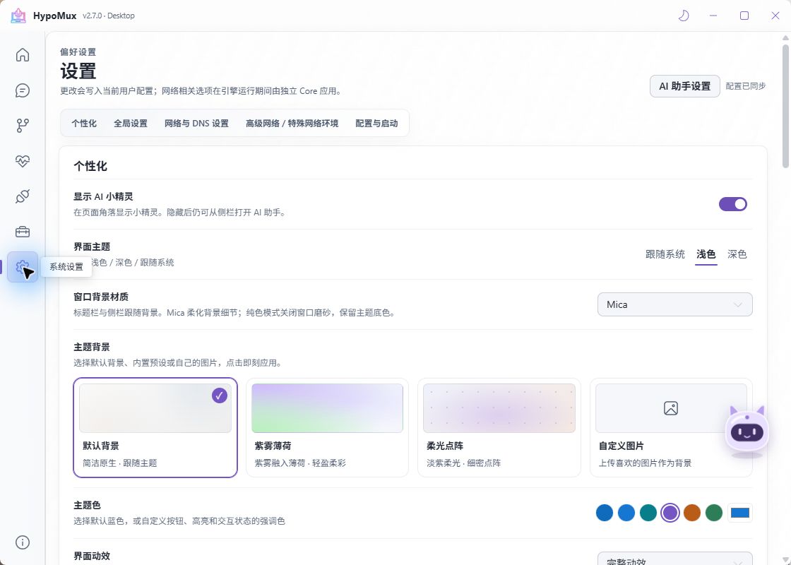Switch to 网络与 DNS 设置 tab
791x565 pixels.
(196, 123)
